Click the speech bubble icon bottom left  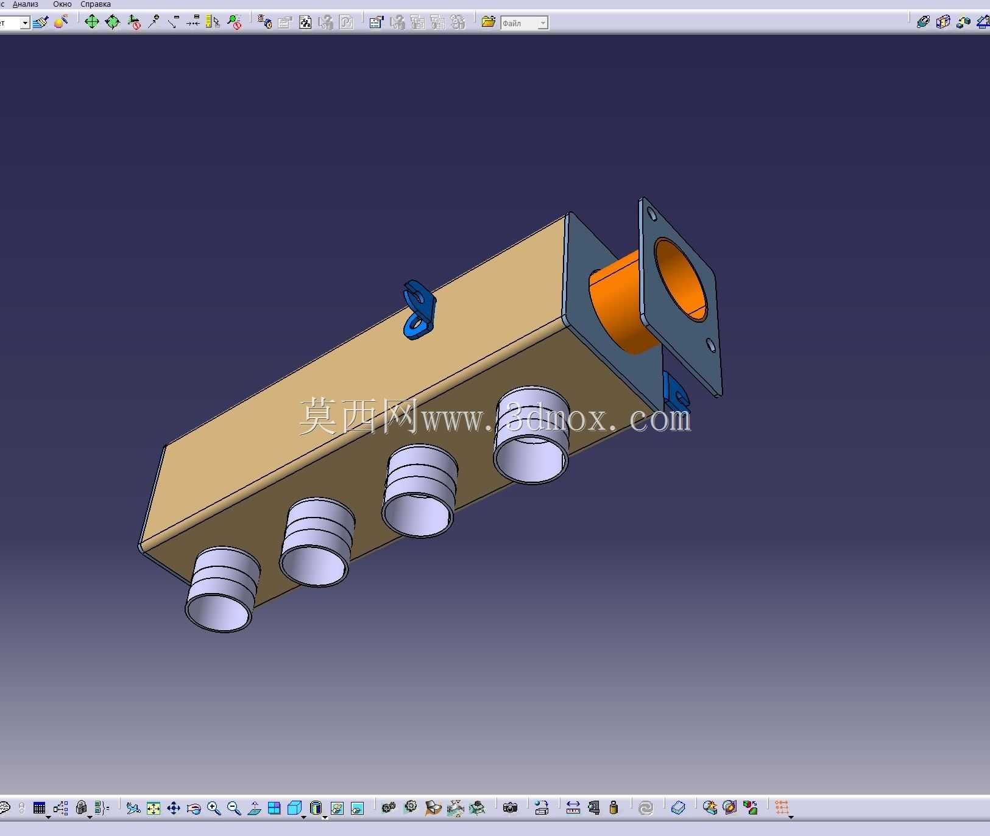point(4,808)
